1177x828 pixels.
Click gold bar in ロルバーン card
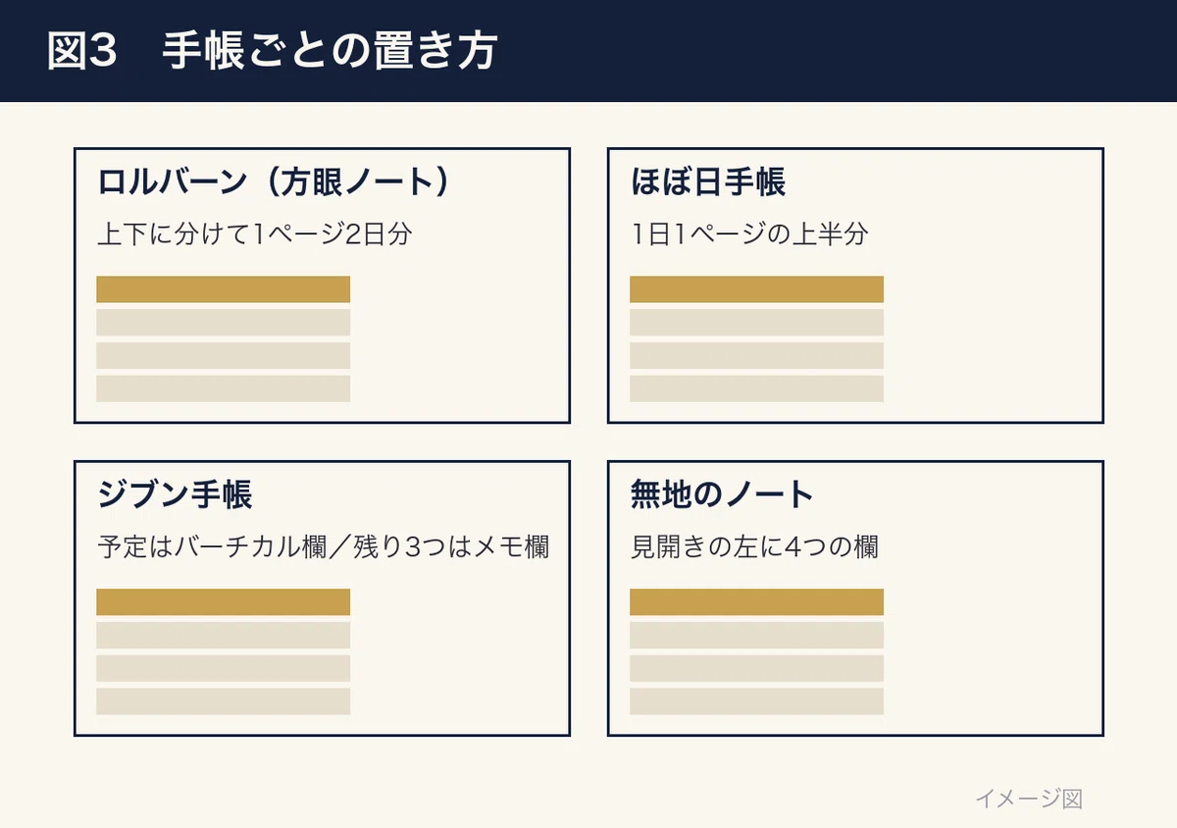(223, 289)
